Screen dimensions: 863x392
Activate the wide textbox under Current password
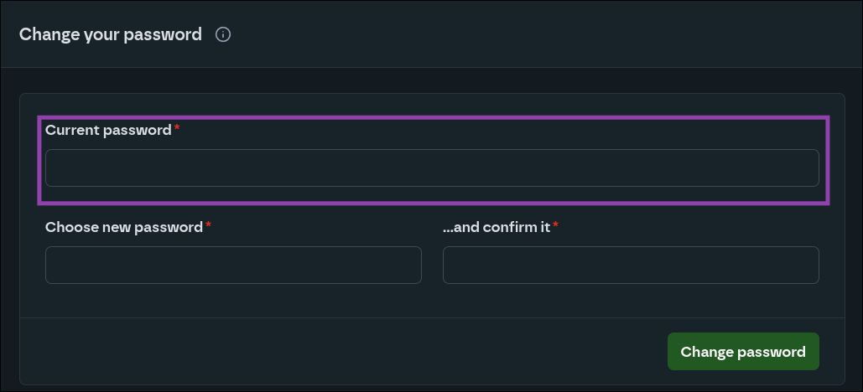431,168
